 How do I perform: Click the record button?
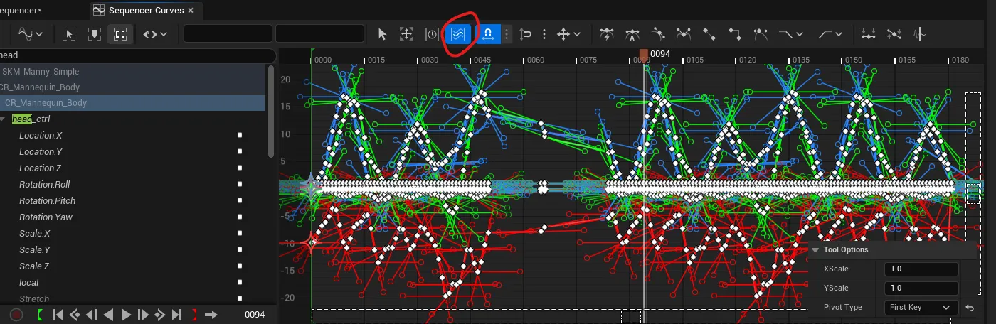tap(16, 315)
